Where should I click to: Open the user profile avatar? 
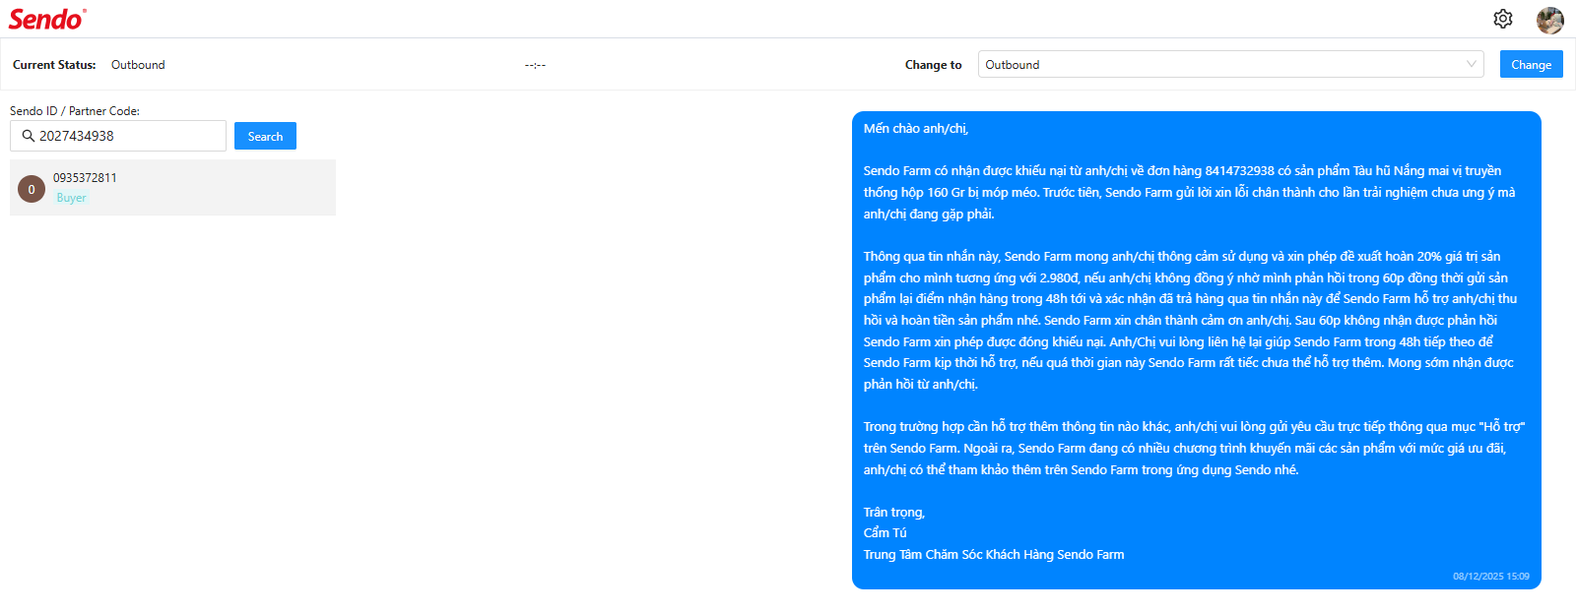[x=1549, y=20]
